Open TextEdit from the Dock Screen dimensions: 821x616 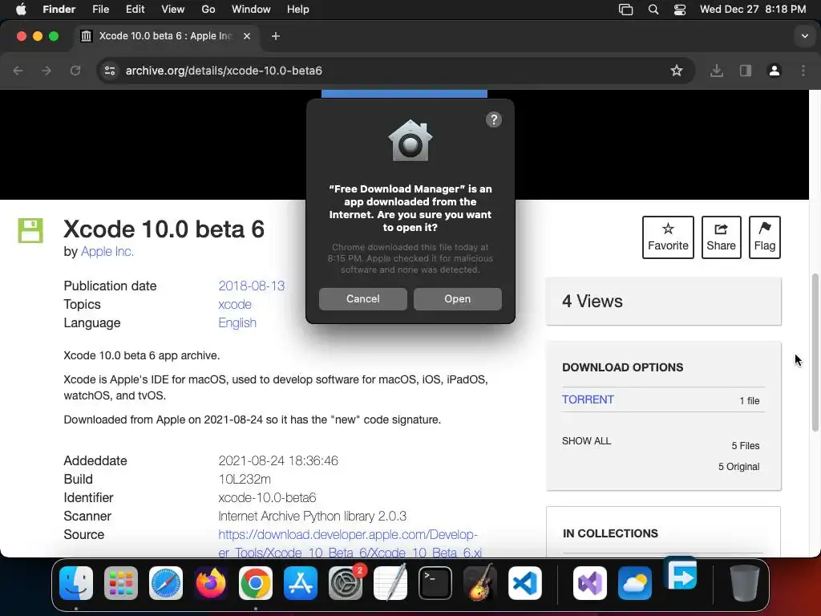390,583
